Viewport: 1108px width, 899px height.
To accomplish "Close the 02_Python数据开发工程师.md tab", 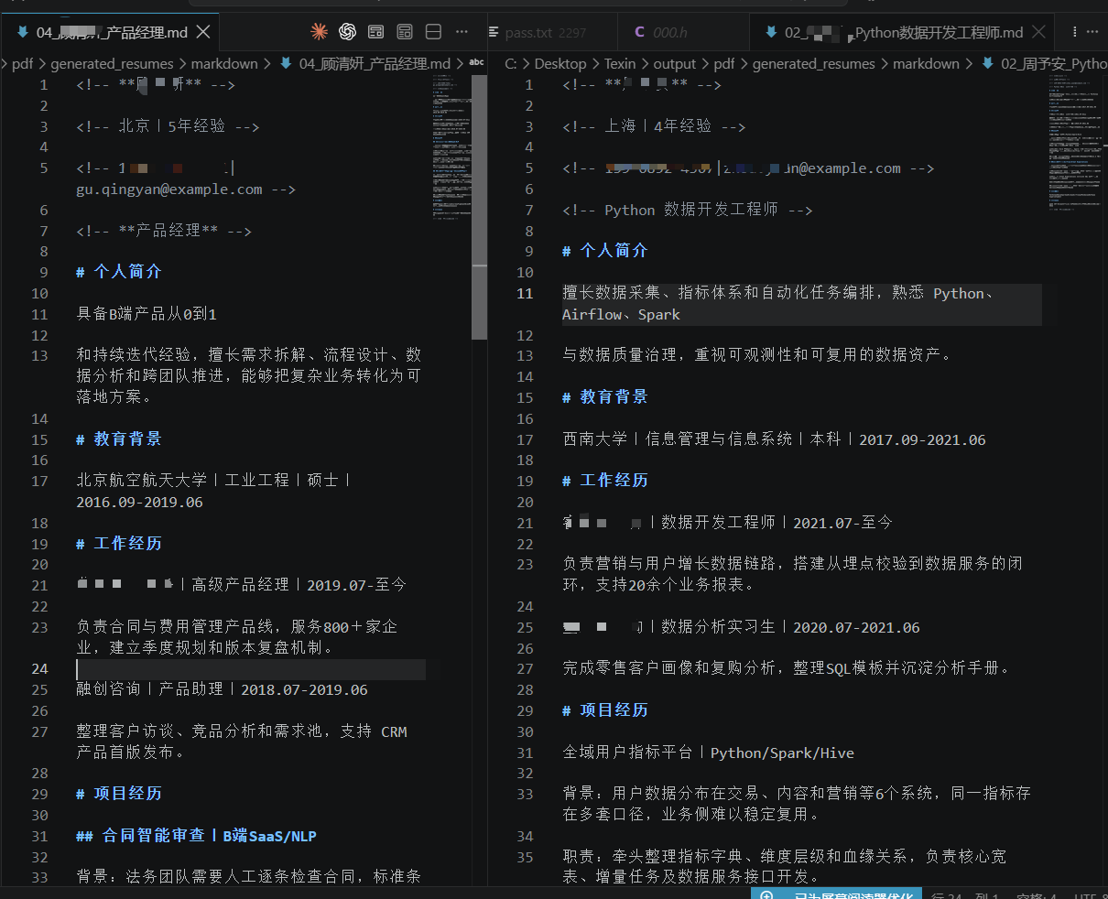I will [1038, 32].
